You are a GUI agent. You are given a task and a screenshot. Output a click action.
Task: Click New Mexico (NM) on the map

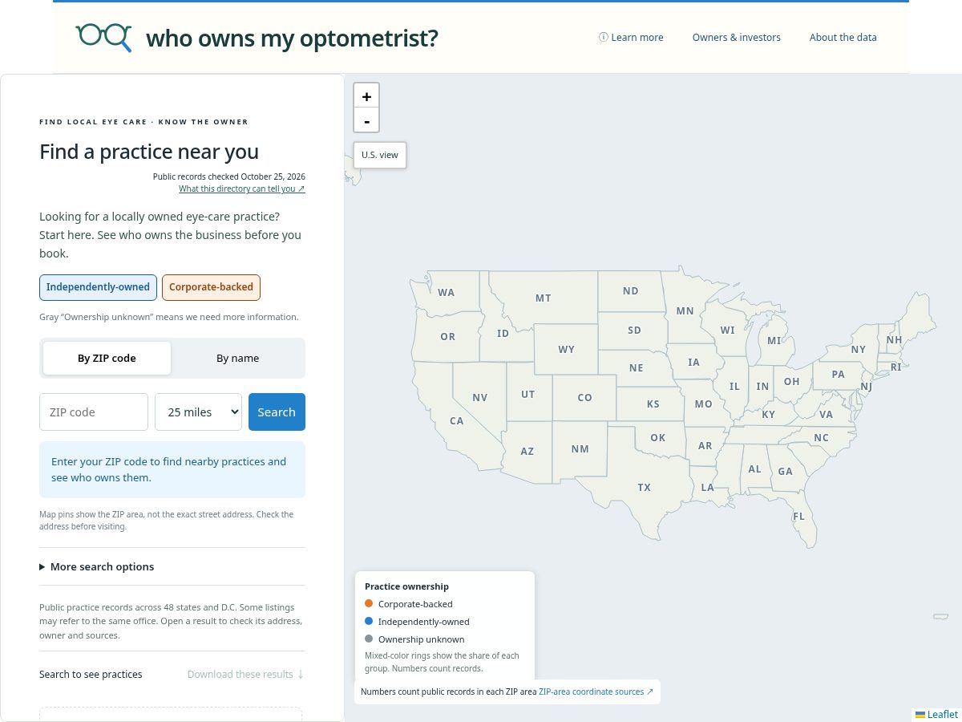(x=580, y=449)
